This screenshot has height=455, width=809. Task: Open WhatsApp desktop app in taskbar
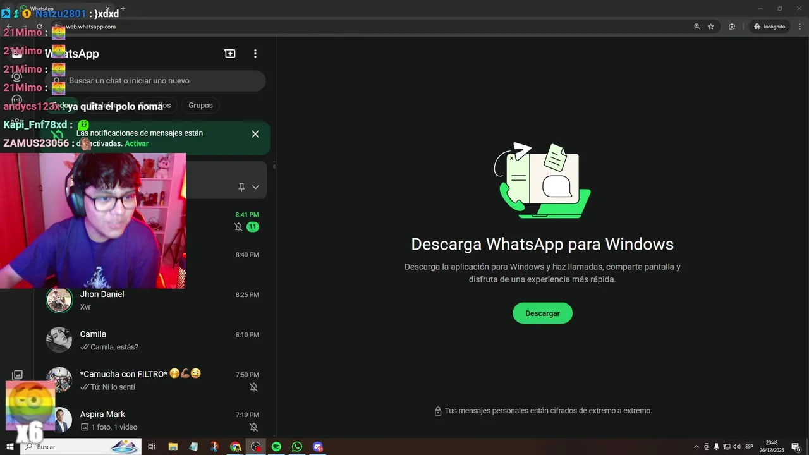(x=297, y=447)
